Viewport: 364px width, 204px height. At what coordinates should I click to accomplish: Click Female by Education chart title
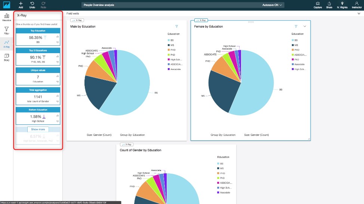(x=209, y=27)
